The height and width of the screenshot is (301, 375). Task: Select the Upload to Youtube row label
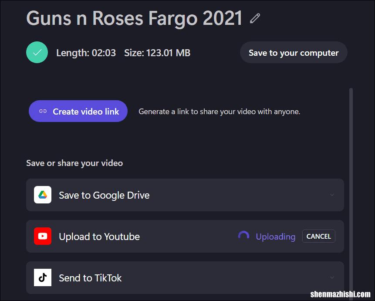point(99,237)
